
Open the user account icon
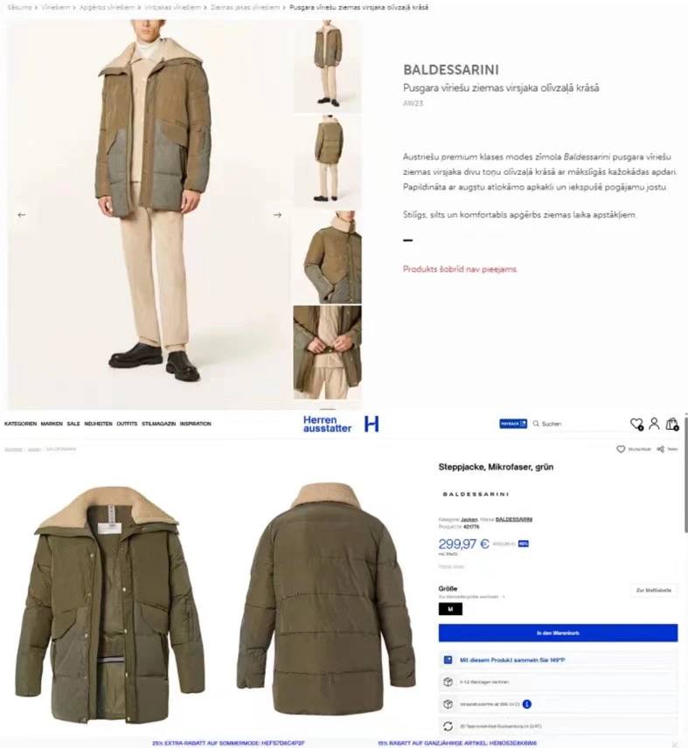click(x=654, y=424)
